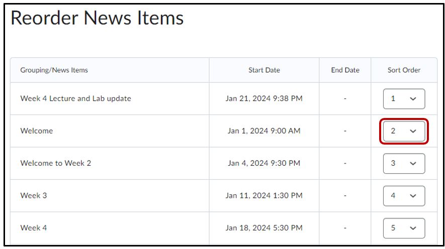
Task: Open the Welcome item's sort order dropdown
Action: [404, 131]
